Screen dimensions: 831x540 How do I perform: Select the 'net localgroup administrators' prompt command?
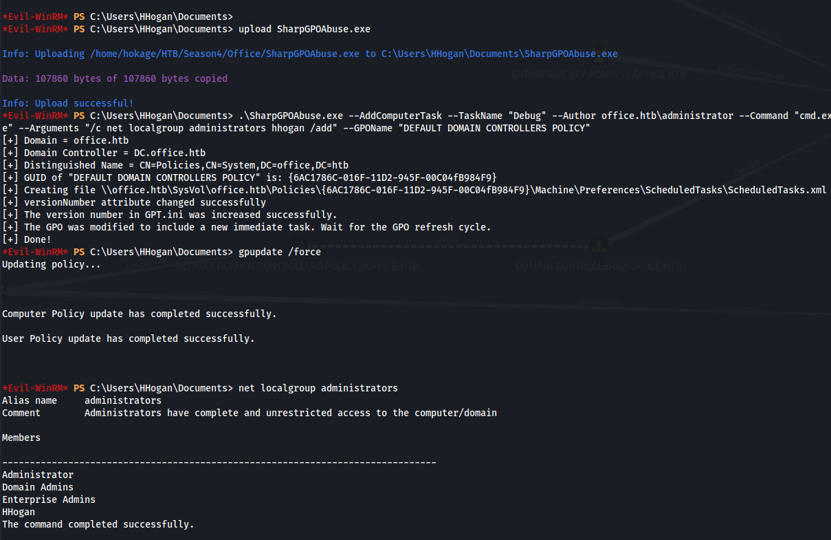318,388
